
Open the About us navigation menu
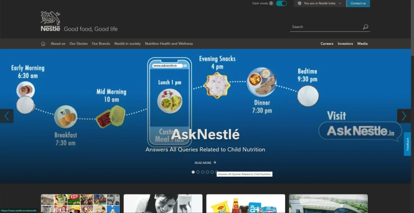click(x=58, y=44)
